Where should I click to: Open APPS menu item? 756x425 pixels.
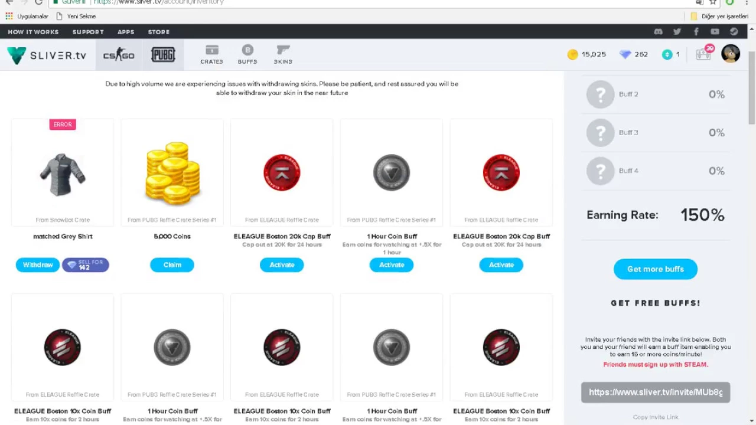pyautogui.click(x=126, y=32)
